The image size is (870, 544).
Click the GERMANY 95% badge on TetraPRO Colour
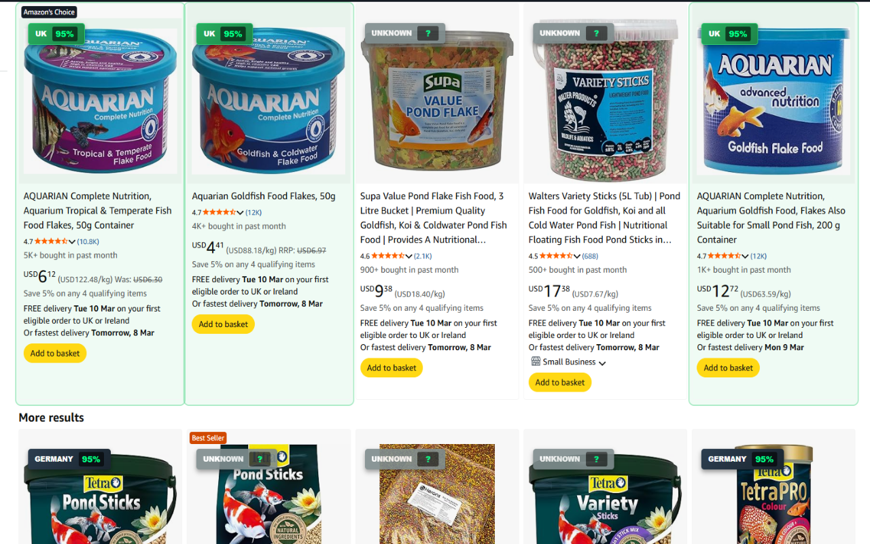(x=742, y=459)
